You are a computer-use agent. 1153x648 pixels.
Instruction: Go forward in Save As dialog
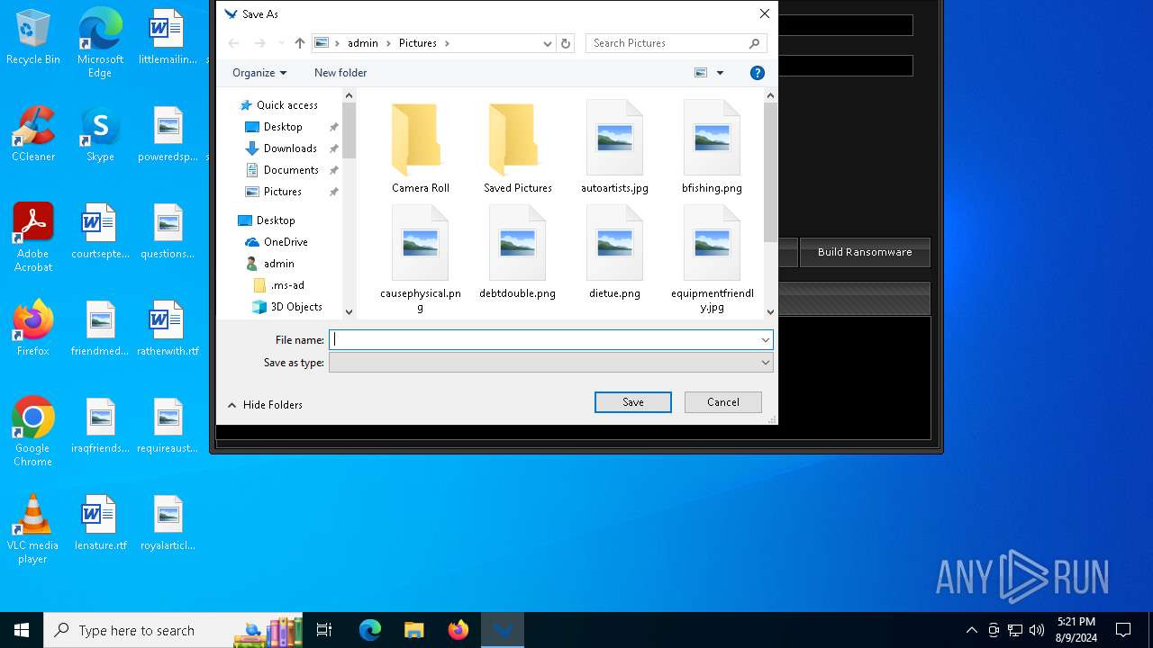coord(259,43)
